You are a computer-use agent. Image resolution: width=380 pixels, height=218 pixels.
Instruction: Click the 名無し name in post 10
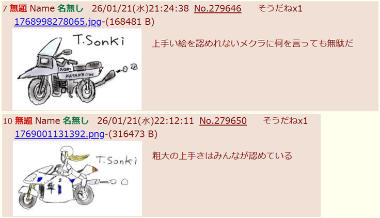point(75,121)
